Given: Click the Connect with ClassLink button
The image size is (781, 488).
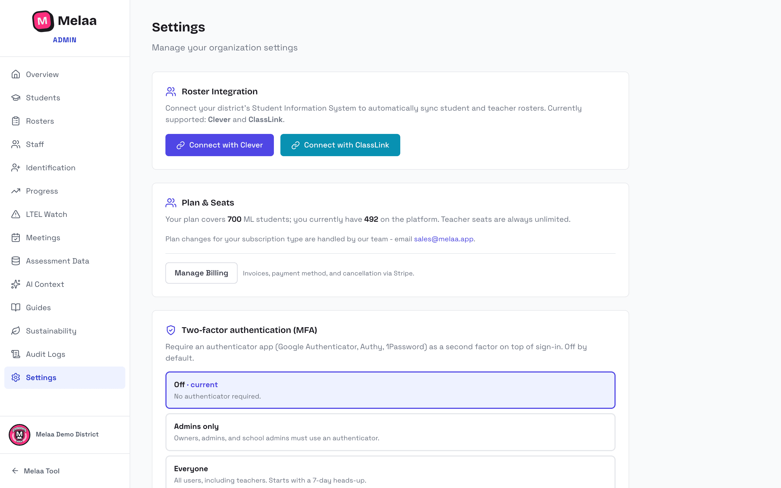Looking at the screenshot, I should [340, 145].
